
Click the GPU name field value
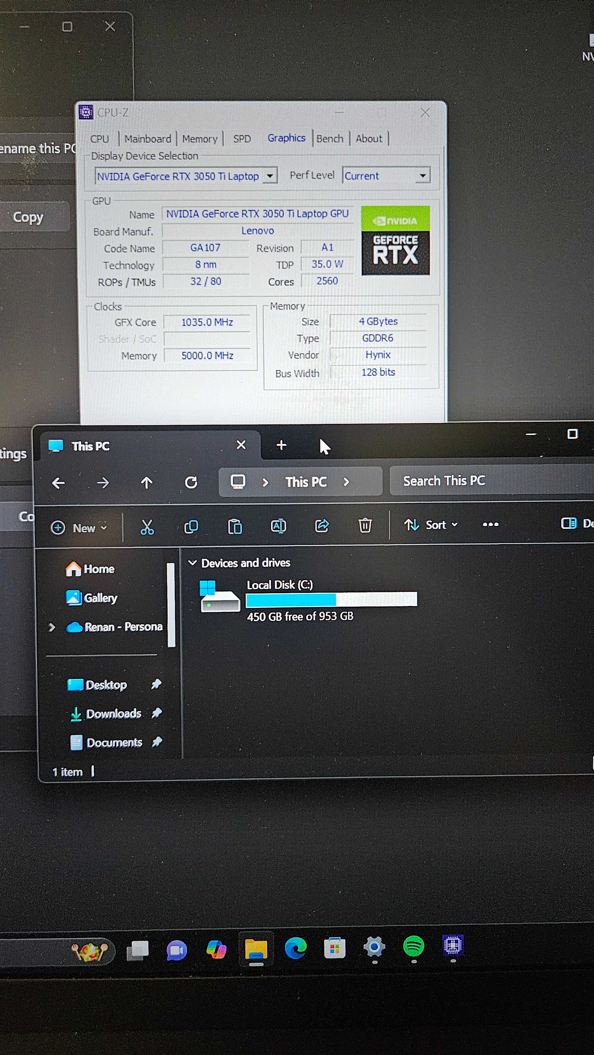(x=257, y=214)
